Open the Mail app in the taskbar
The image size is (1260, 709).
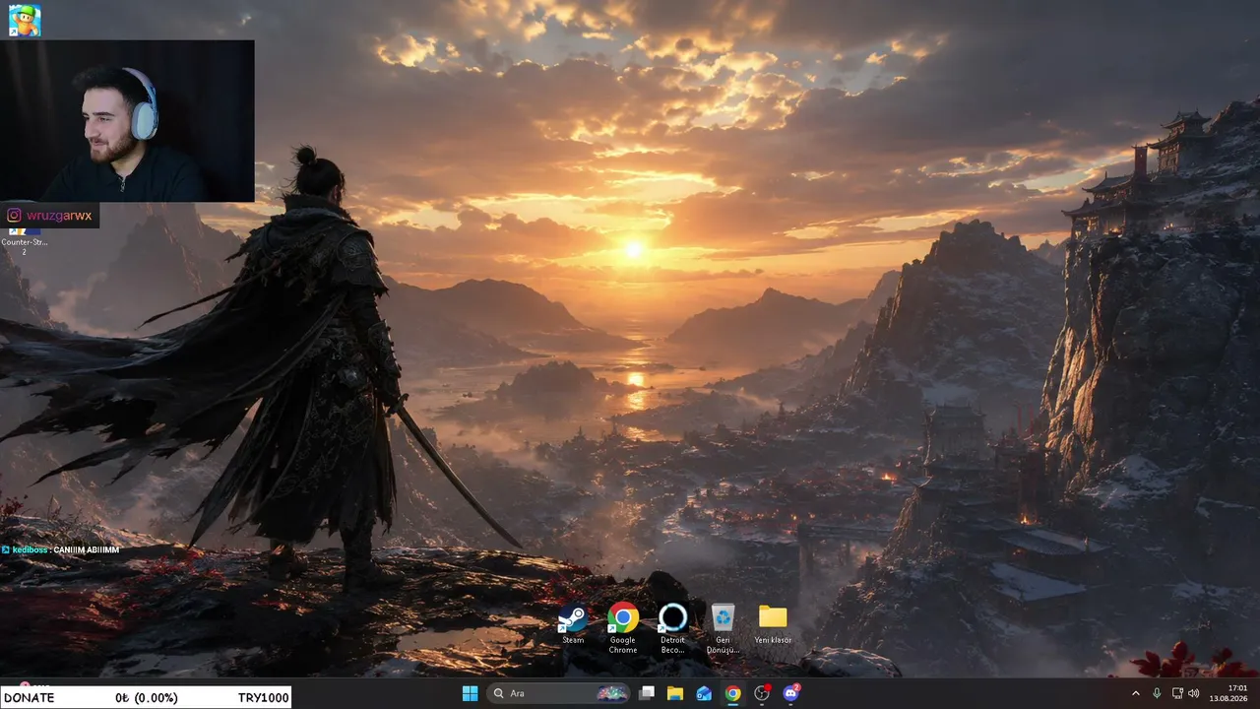(x=704, y=693)
